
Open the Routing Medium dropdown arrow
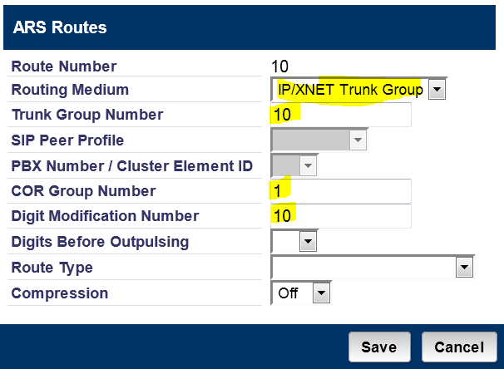click(x=437, y=89)
